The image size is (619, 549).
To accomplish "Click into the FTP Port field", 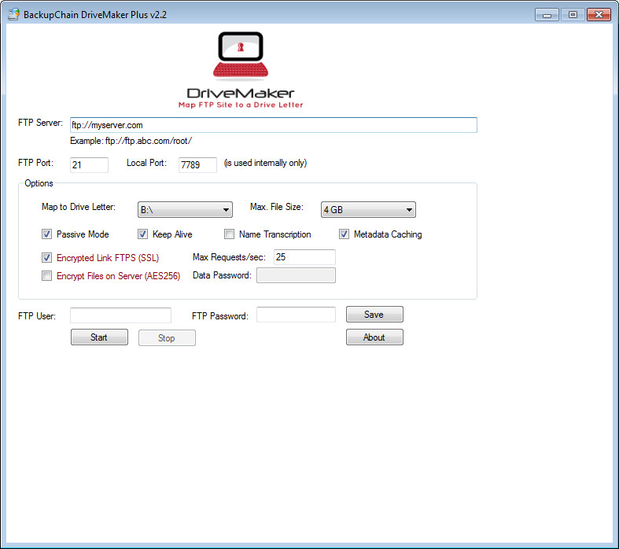I will 89,164.
